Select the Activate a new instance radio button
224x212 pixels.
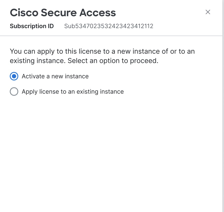tap(14, 76)
